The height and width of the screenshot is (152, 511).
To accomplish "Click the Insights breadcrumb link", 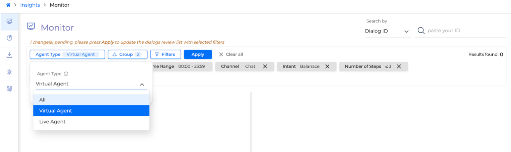I will 30,5.
